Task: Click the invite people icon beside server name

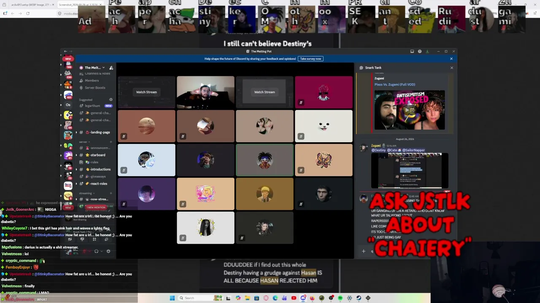Action: [x=111, y=68]
